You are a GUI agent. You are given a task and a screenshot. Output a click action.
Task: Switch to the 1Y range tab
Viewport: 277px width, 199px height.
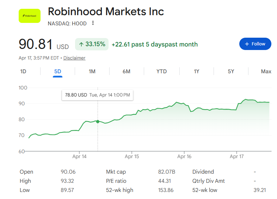click(196, 71)
